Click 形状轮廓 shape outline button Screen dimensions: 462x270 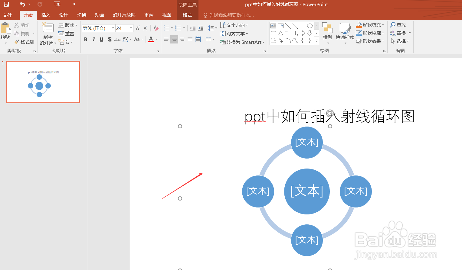[x=370, y=33]
